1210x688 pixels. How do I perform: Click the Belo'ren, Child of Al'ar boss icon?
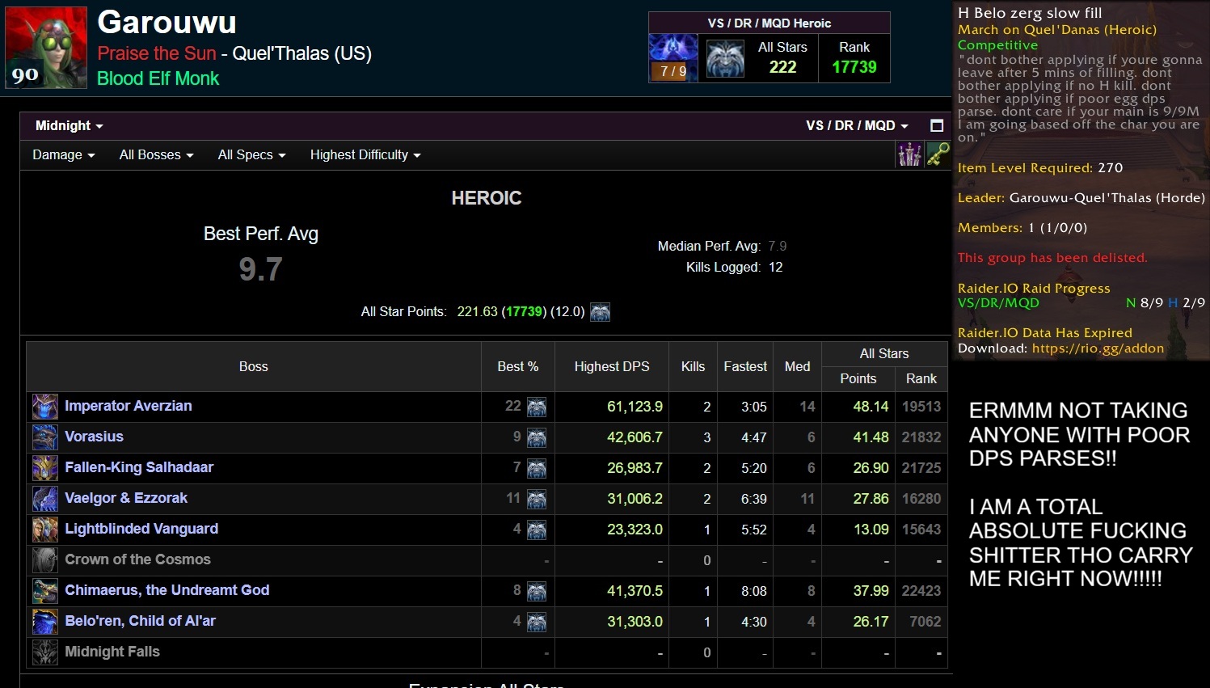pyautogui.click(x=45, y=622)
